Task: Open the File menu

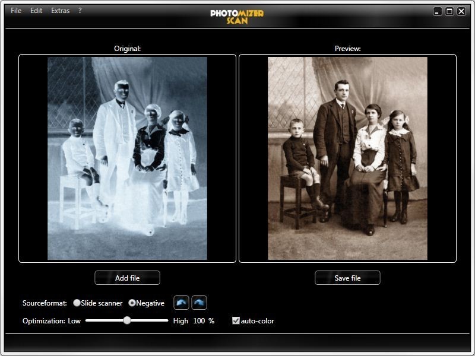Action: point(16,11)
